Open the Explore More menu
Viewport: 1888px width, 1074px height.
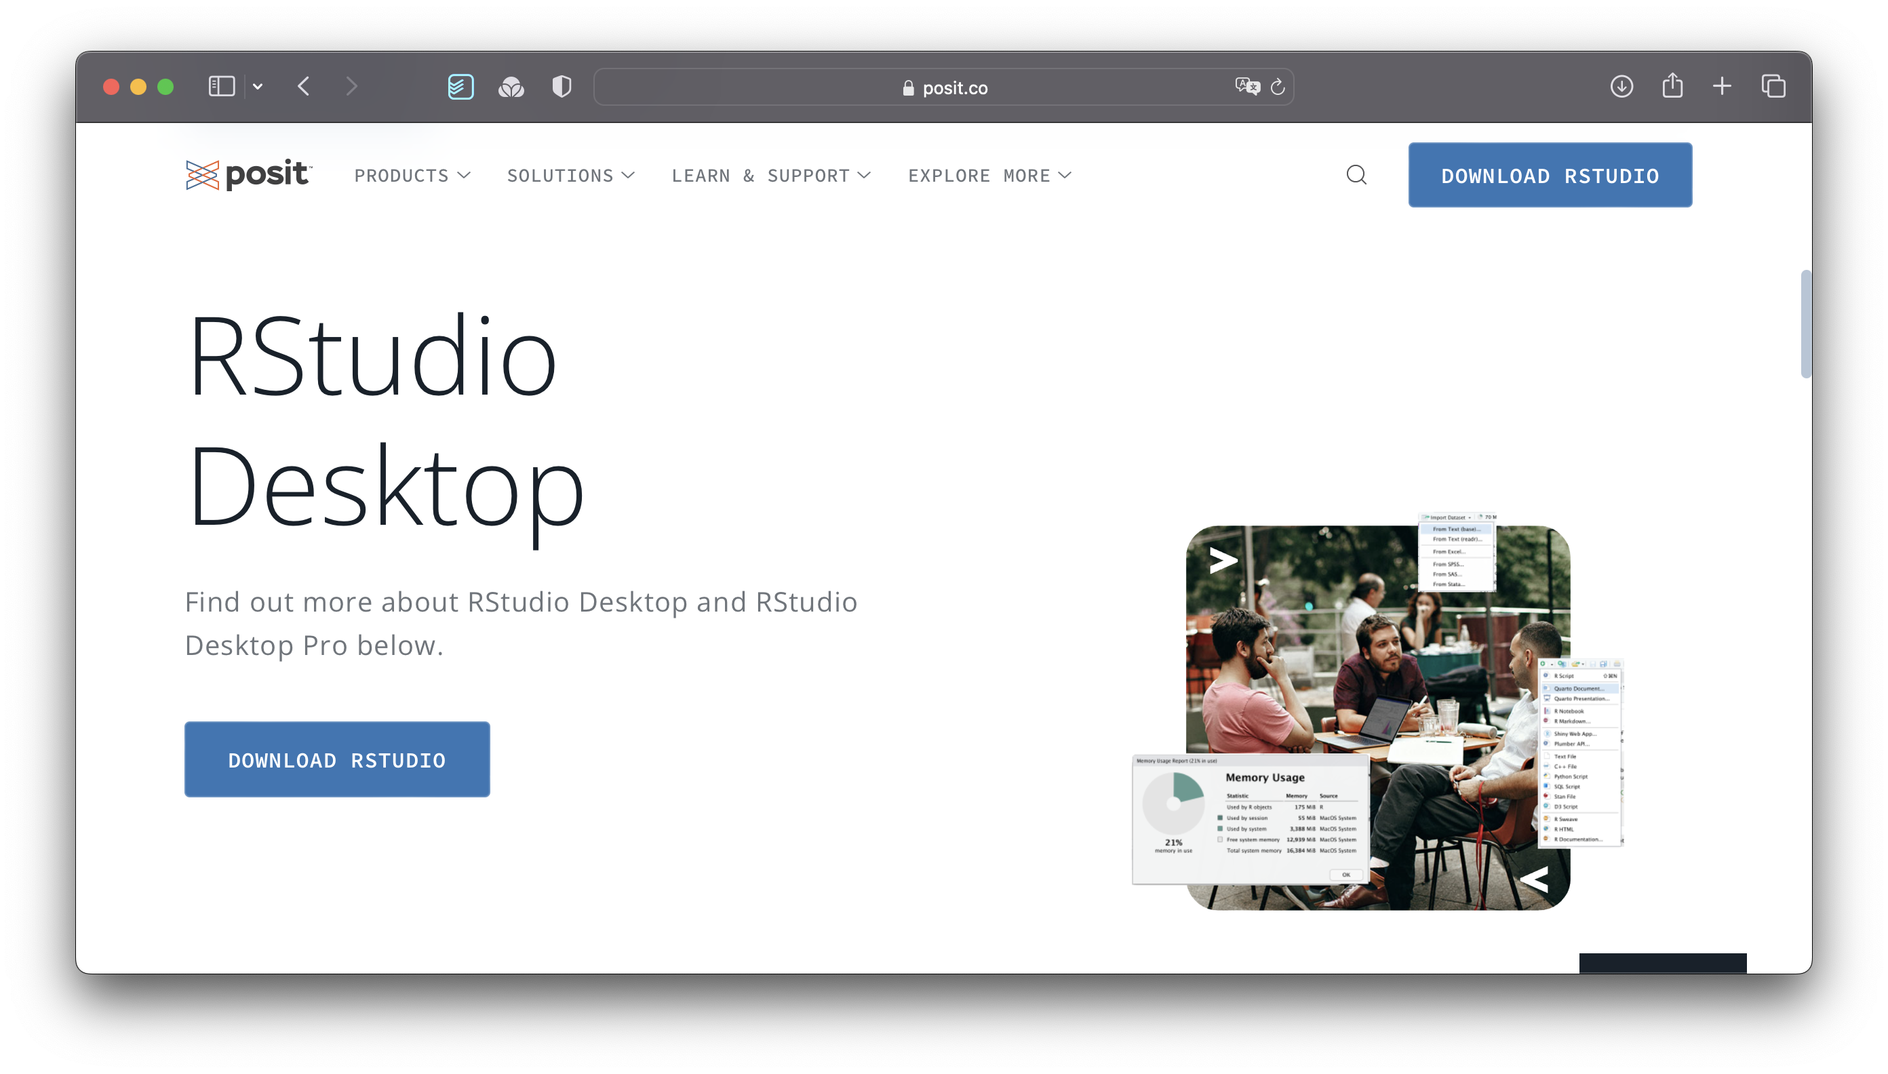pyautogui.click(x=989, y=176)
